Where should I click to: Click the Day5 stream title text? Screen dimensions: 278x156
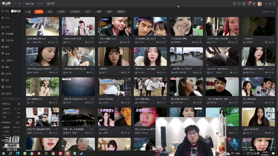[x=108, y=38]
